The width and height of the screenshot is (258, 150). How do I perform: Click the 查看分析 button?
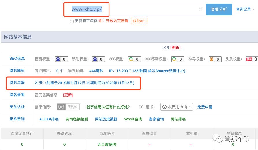click(219, 9)
